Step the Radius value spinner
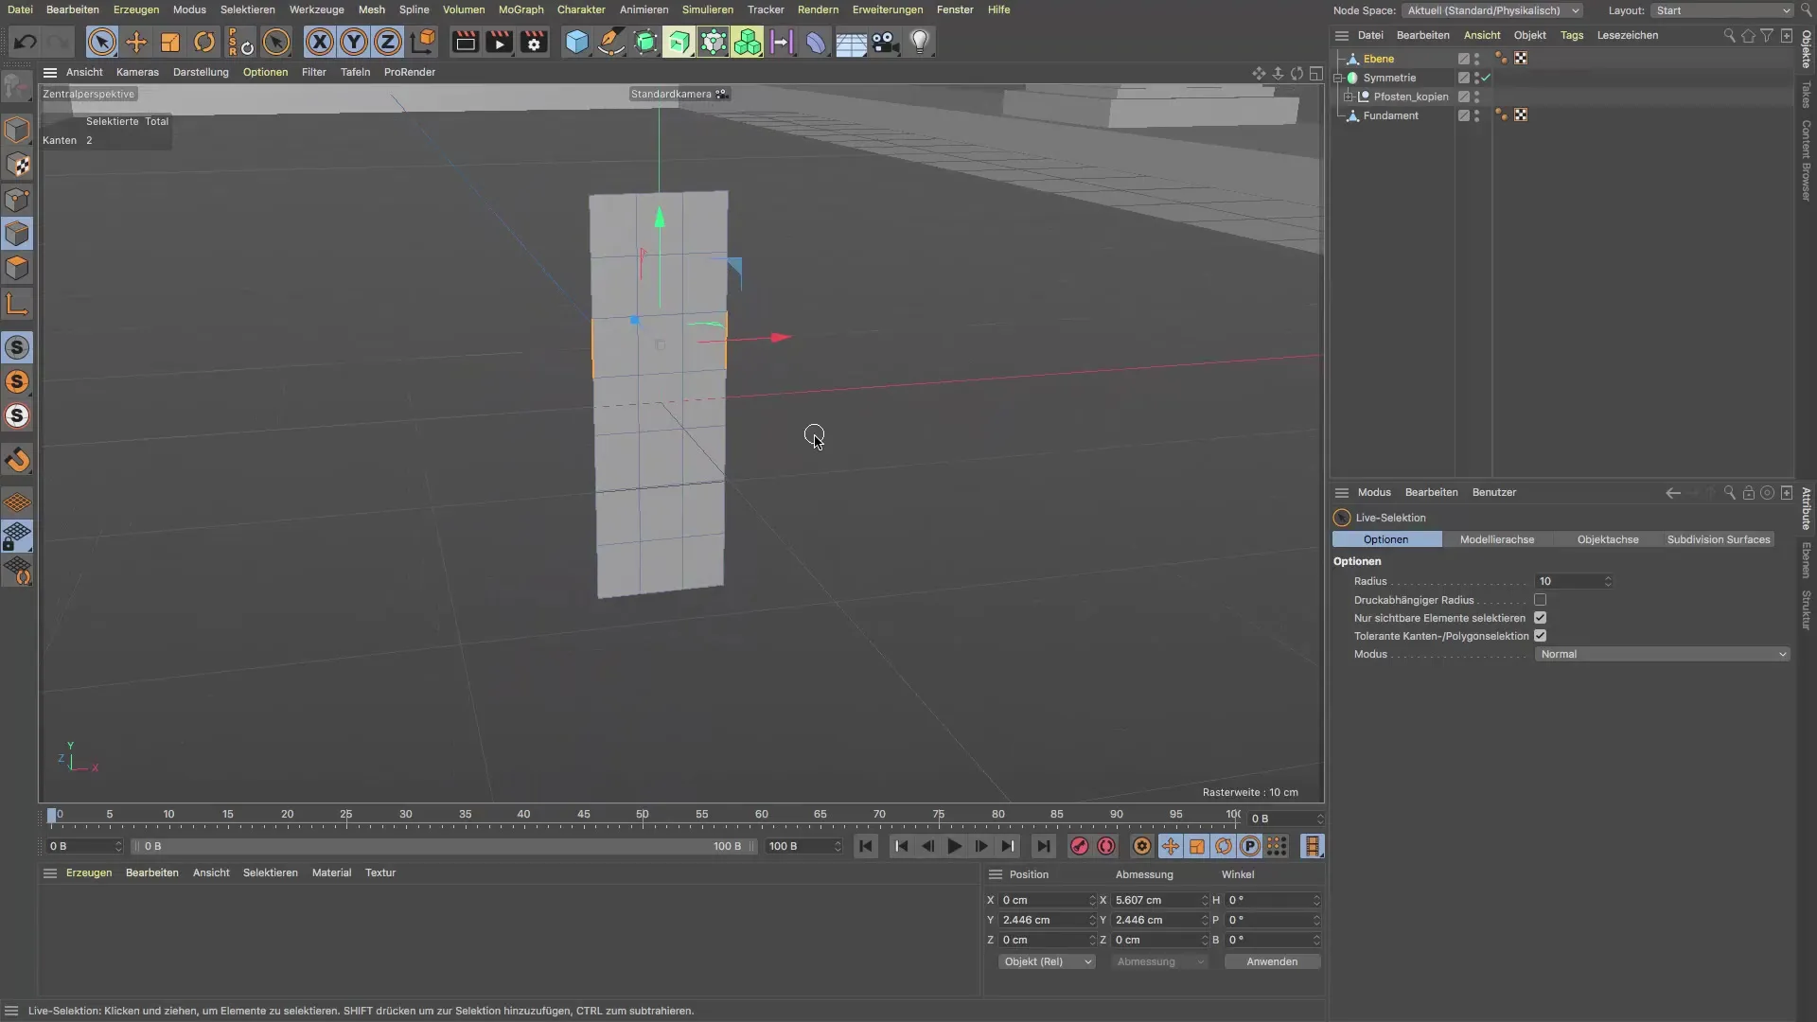The width and height of the screenshot is (1817, 1022). point(1607,581)
